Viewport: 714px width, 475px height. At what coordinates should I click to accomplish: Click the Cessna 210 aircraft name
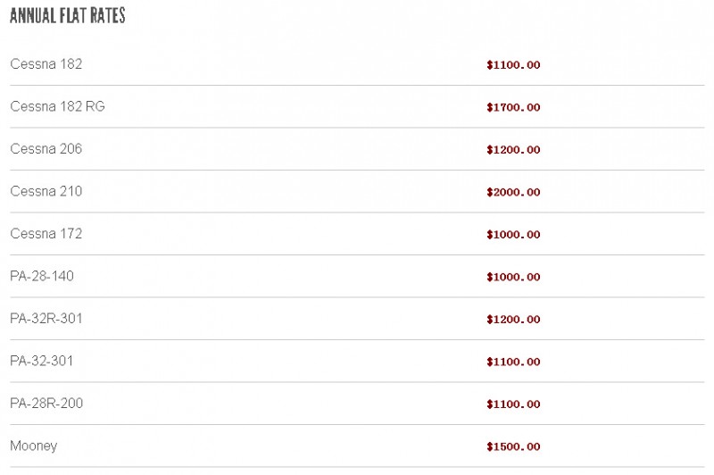[46, 191]
